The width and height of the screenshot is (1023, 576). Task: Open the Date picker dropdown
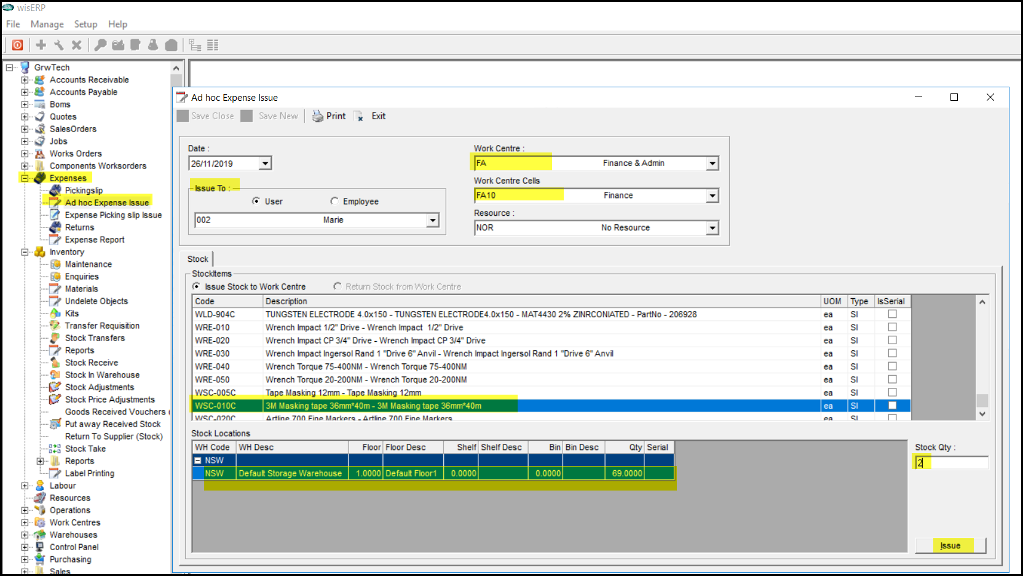pos(265,164)
